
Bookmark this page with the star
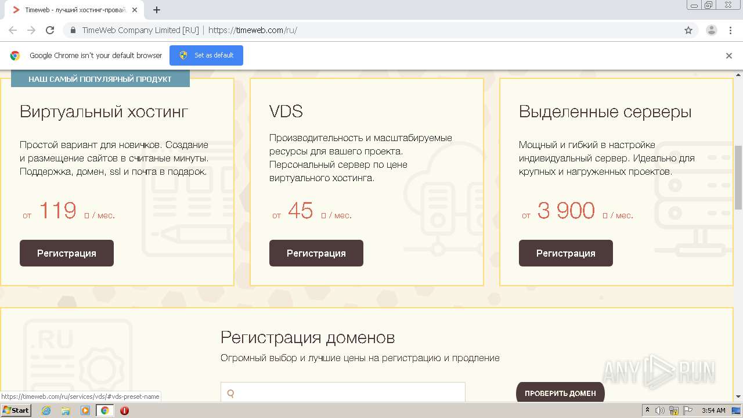[x=688, y=30]
